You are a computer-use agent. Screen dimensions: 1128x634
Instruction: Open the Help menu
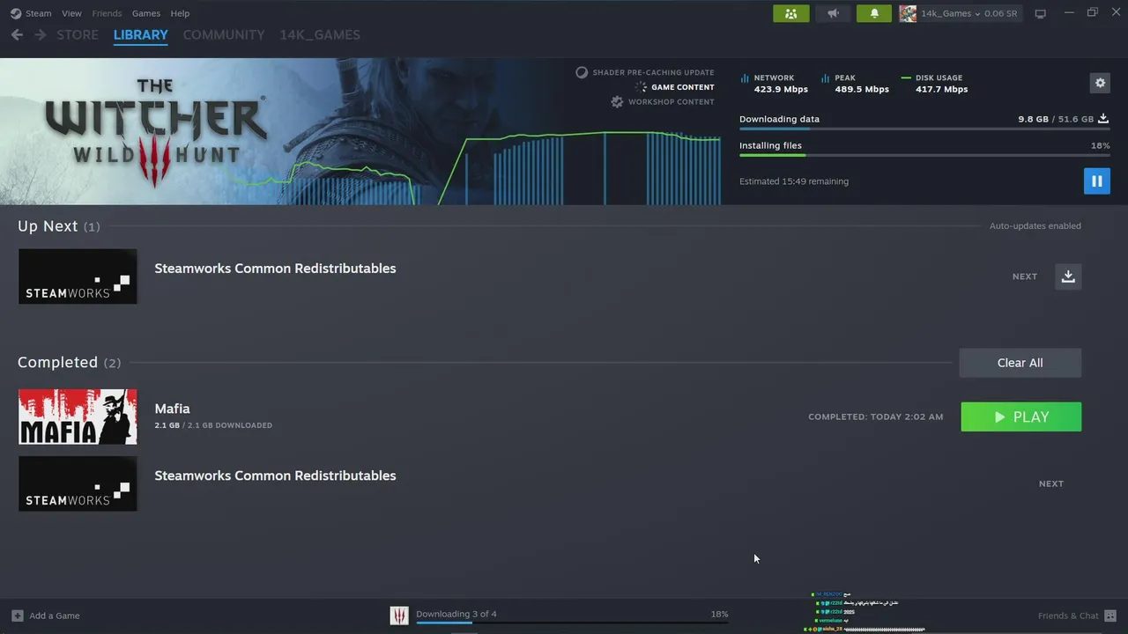point(180,13)
